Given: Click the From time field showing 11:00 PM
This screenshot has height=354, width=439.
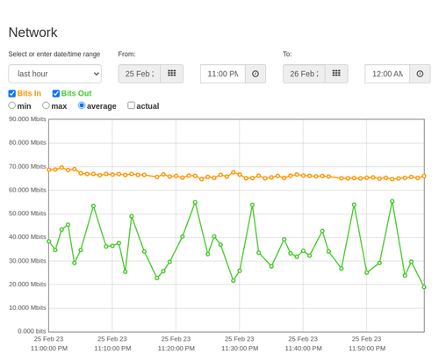Looking at the screenshot, I should click(x=223, y=74).
